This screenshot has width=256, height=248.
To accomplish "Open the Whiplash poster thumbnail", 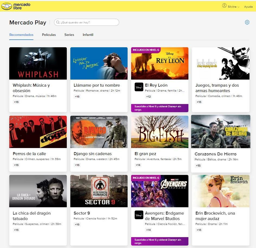I will 38,63.
